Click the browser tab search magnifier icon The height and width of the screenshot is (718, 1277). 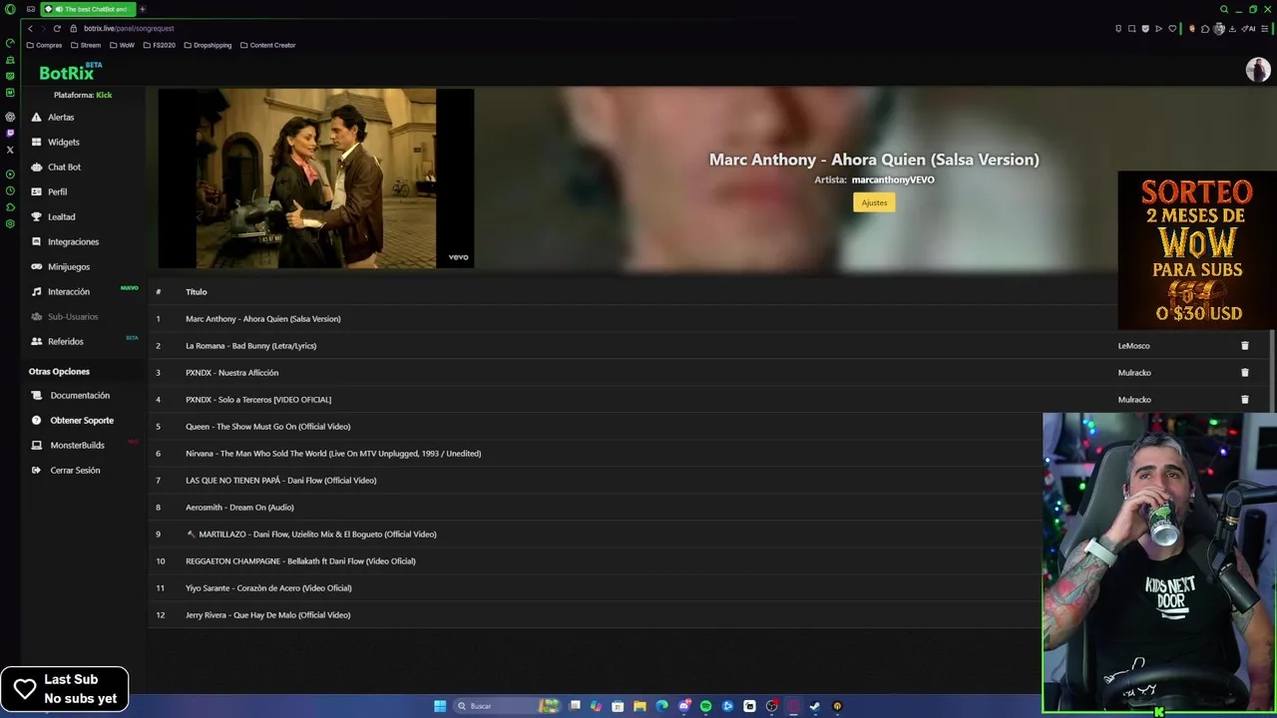coord(1224,9)
